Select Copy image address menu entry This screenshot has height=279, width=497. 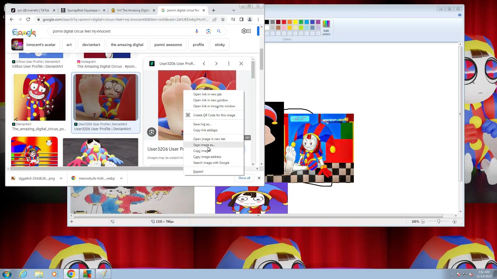[207, 157]
